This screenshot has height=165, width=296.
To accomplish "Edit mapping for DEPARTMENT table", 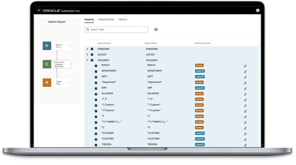I will point(245,72).
